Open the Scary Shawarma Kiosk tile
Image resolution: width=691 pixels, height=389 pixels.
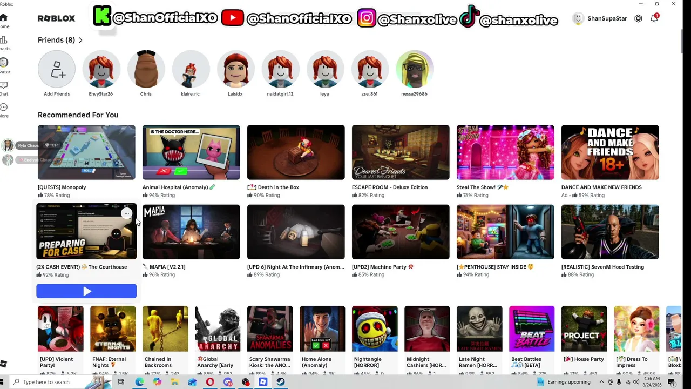click(x=270, y=328)
